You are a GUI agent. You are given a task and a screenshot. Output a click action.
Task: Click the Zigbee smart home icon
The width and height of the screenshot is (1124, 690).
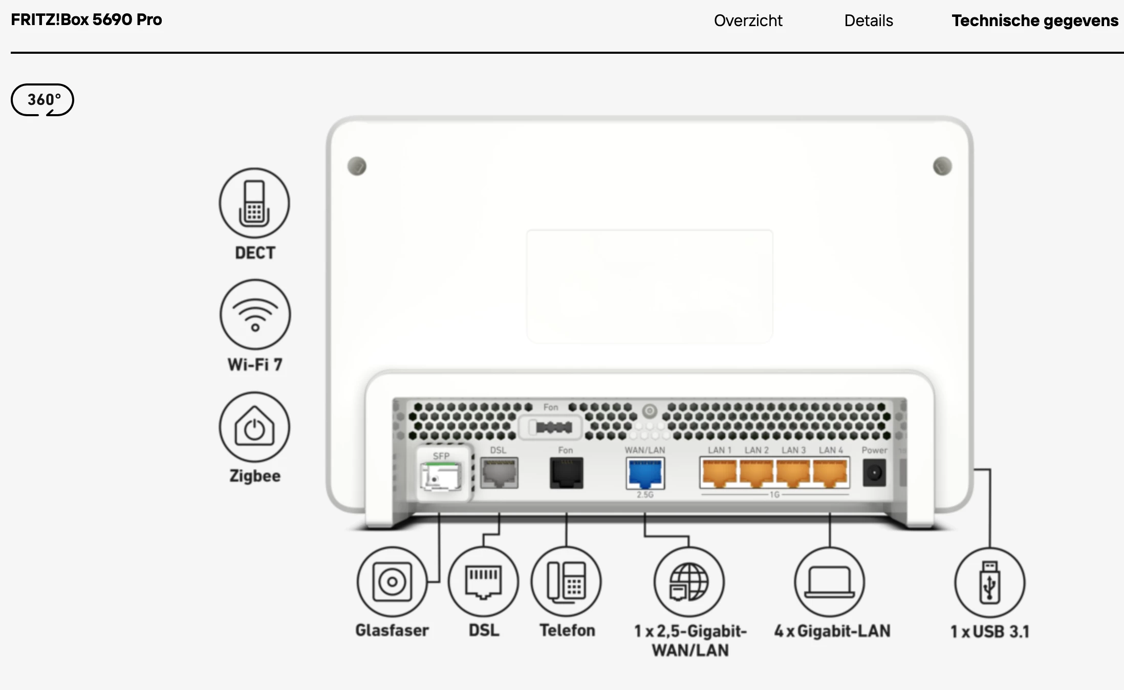point(254,427)
